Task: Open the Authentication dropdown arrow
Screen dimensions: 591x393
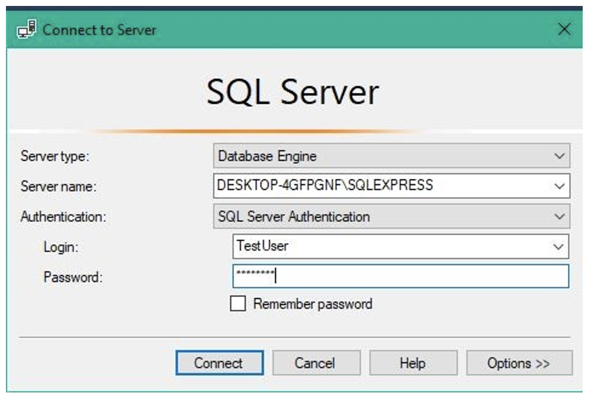Action: point(559,217)
